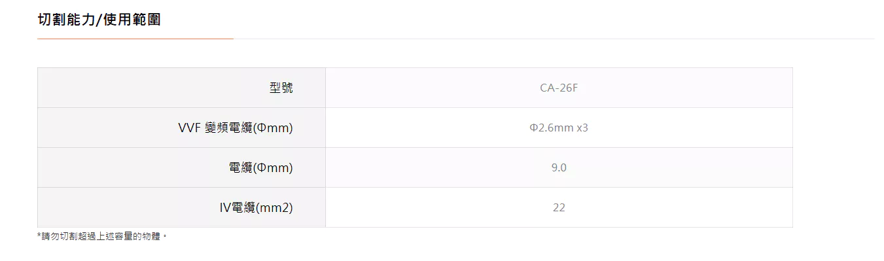Click the x3 multiplier text
Viewport: 884px width, 261px height.
[x=582, y=128]
